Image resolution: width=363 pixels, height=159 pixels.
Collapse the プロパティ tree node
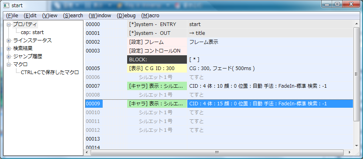point(9,24)
